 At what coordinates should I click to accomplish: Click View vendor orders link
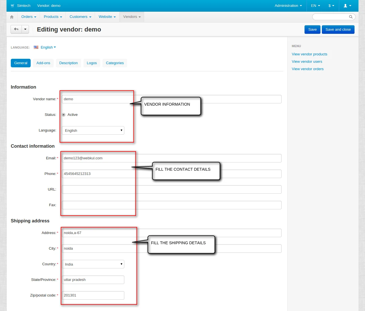point(307,69)
